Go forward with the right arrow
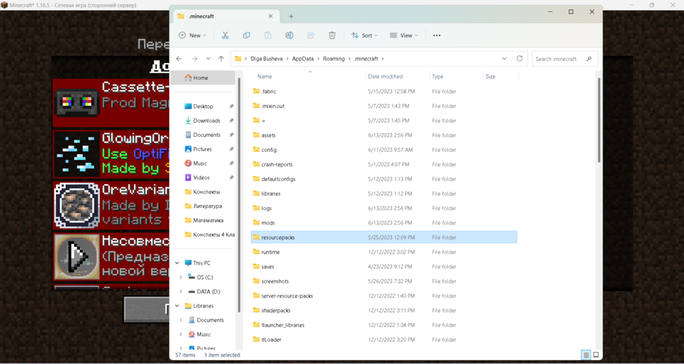This screenshot has height=364, width=684. click(x=194, y=58)
